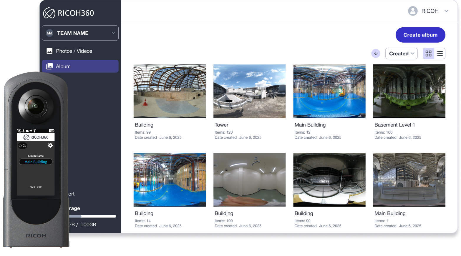Click the team people icon
Image resolution: width=461 pixels, height=256 pixels.
[49, 33]
